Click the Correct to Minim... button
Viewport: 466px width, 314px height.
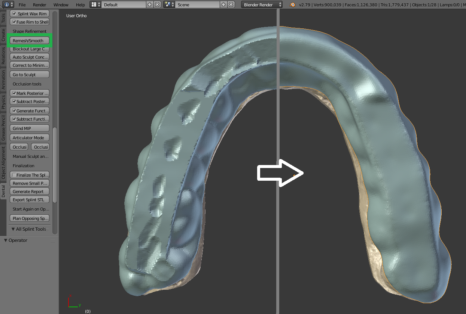coord(30,65)
